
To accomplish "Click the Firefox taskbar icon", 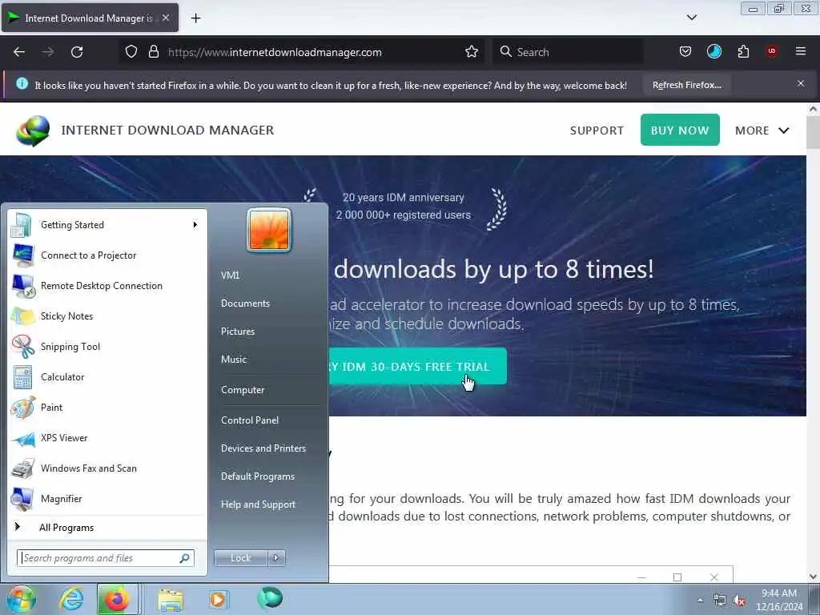I will tap(118, 599).
